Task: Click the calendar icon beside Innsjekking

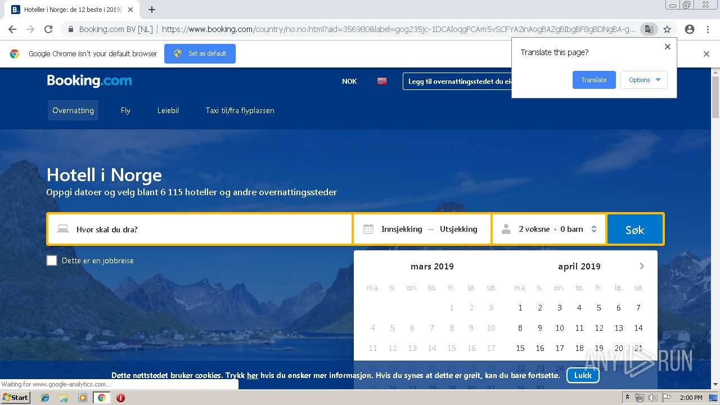Action: point(368,229)
